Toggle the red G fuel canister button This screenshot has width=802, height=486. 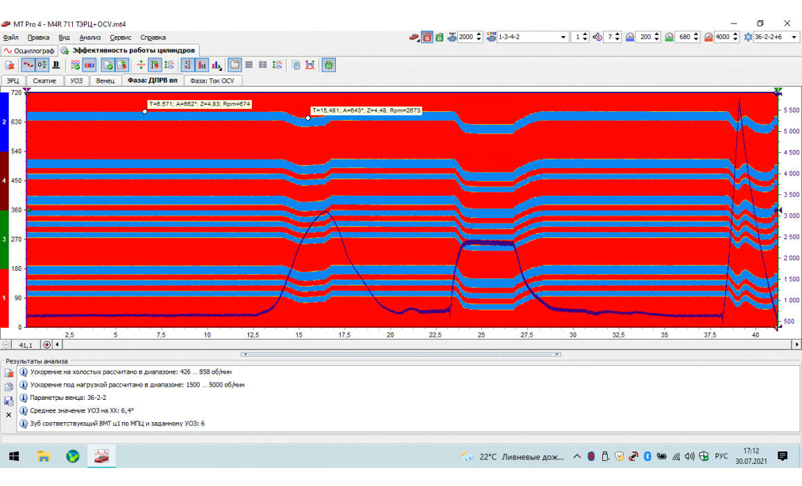(x=427, y=37)
